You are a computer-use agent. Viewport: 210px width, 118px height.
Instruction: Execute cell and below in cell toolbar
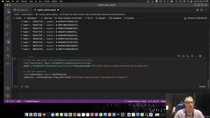[x=188, y=56]
